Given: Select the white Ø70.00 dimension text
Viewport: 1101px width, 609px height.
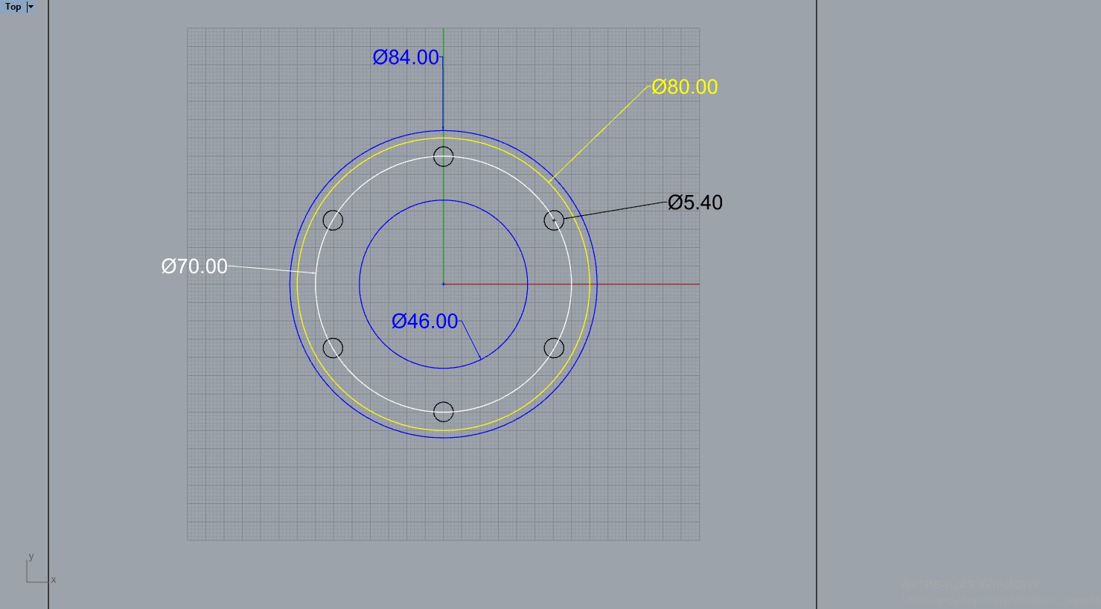Looking at the screenshot, I should 194,267.
